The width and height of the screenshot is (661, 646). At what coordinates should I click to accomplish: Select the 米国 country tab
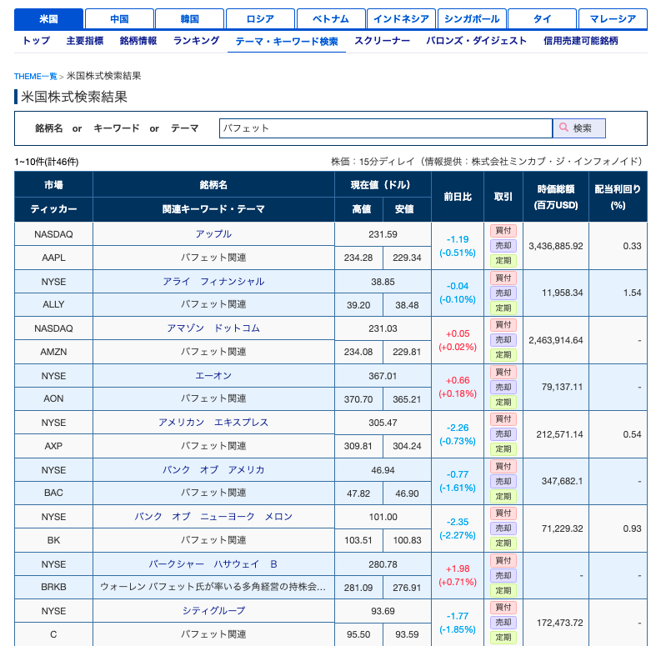click(x=48, y=19)
